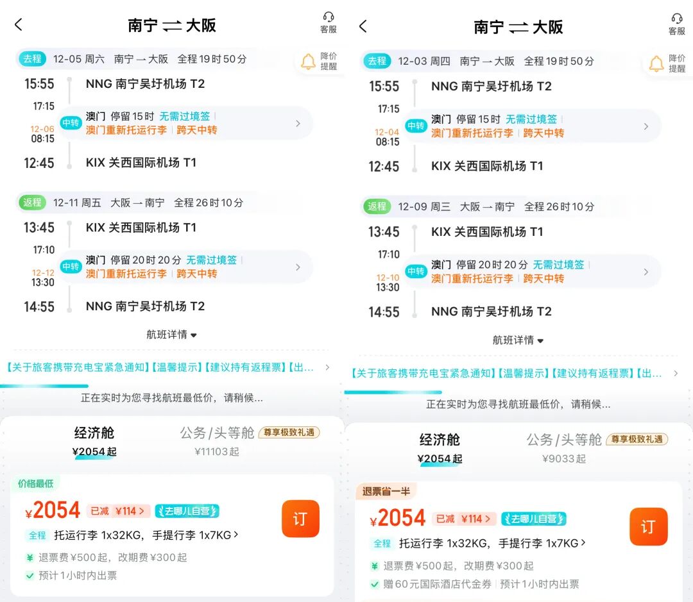Tap 无需过境签 link in 12-06 layover
The width and height of the screenshot is (693, 602).
tap(185, 116)
